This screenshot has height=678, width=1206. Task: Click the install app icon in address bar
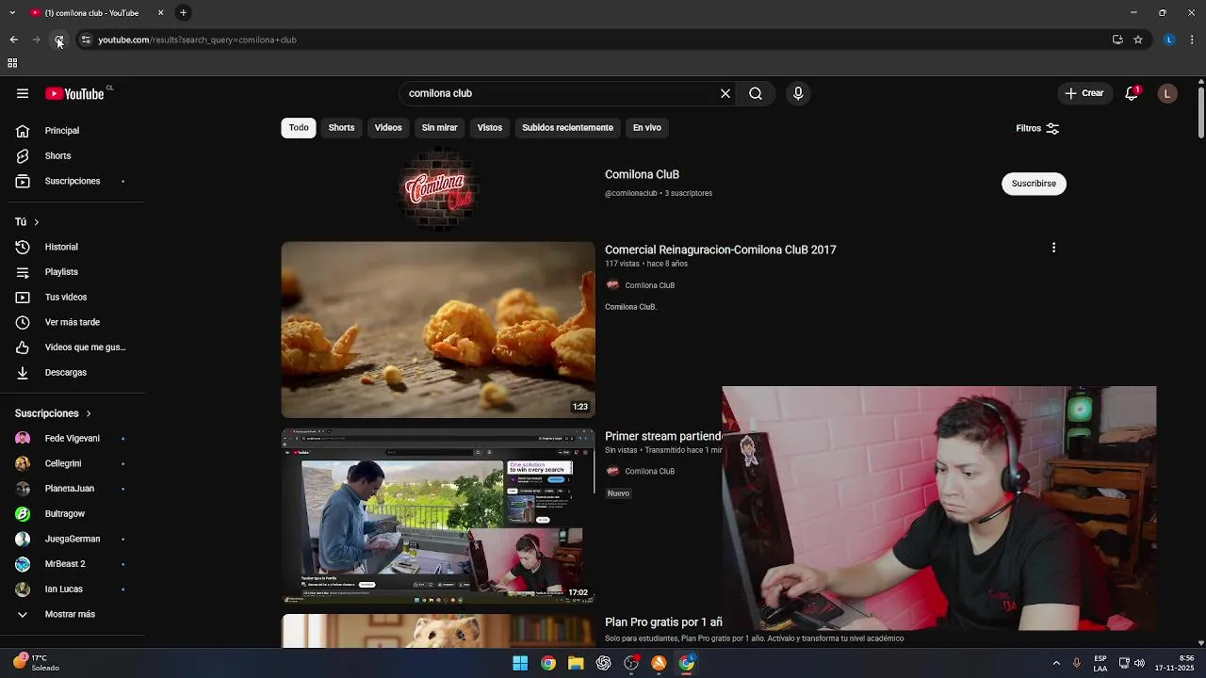1117,40
